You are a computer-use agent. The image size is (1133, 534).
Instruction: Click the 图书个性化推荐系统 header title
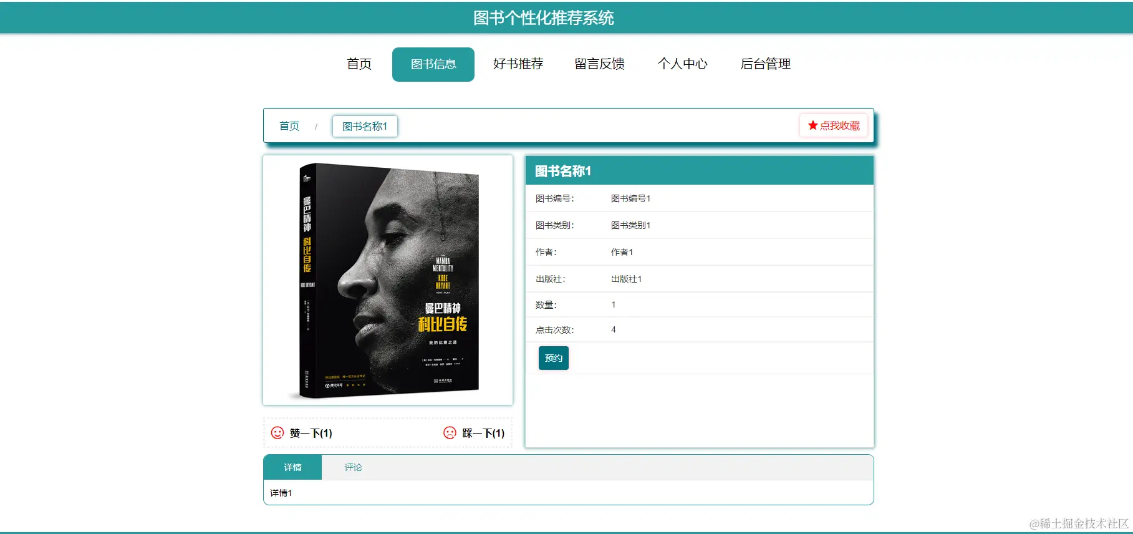[x=544, y=17]
